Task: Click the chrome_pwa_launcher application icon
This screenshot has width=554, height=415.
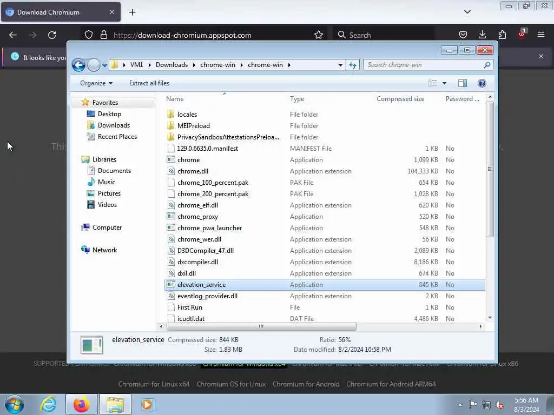Action: tap(171, 227)
